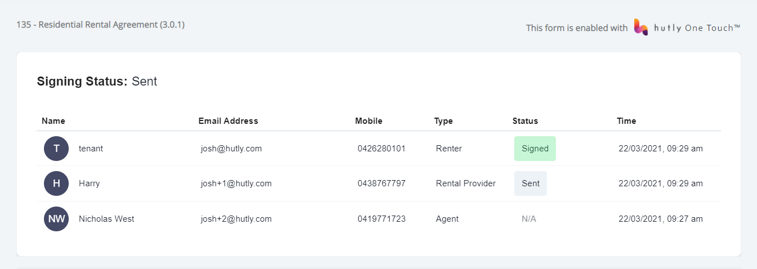Click the N/A status for Nicholas West
This screenshot has height=269, width=757.
tap(529, 219)
